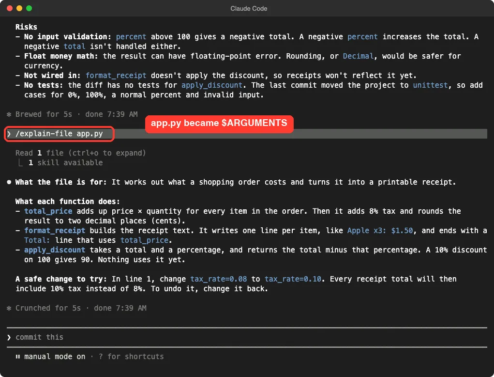Click the 'A safe change to try:' label
This screenshot has width=494, height=377.
[x=61, y=279]
